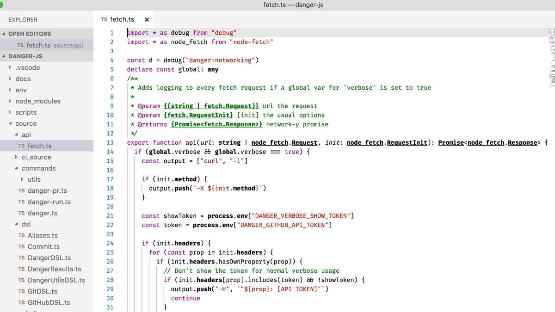Open danger-pr.ts file

[x=47, y=190]
